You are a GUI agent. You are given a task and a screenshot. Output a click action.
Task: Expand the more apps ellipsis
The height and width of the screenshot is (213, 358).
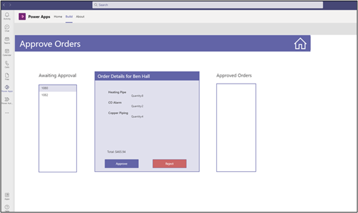click(x=7, y=113)
